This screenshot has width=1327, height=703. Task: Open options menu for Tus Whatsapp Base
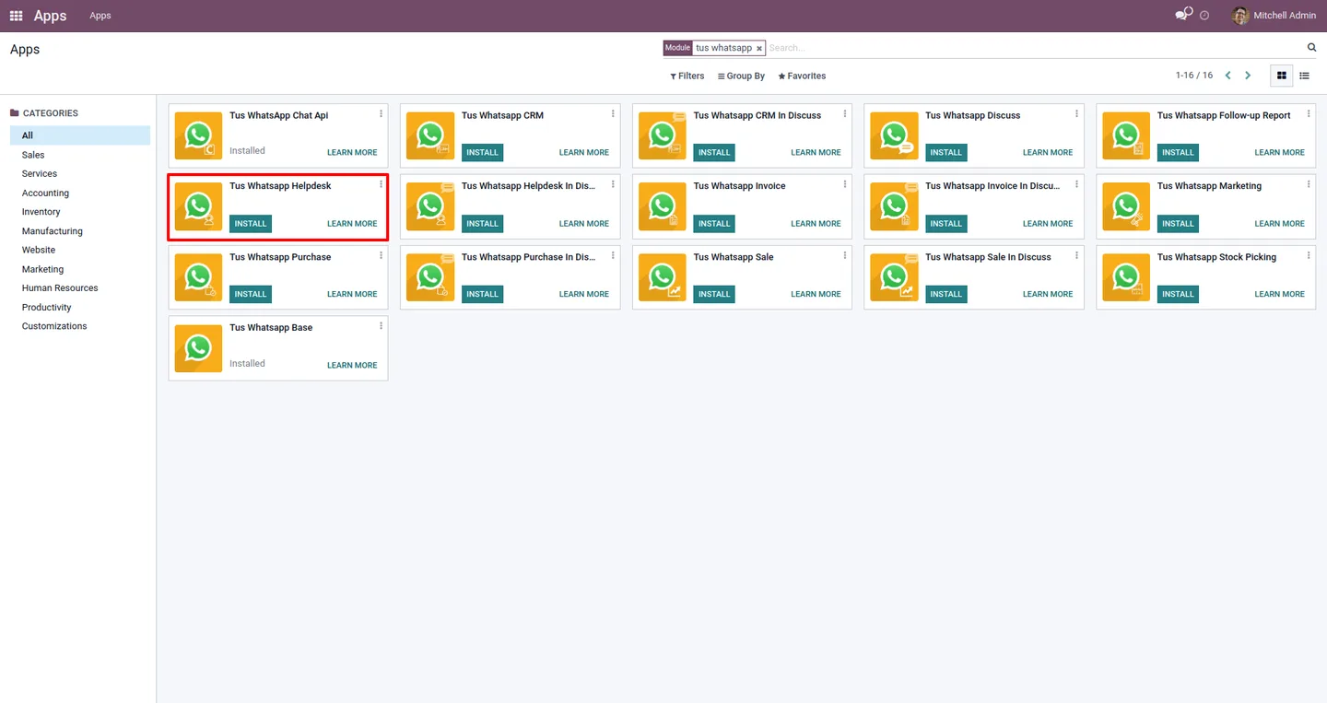[x=382, y=326]
